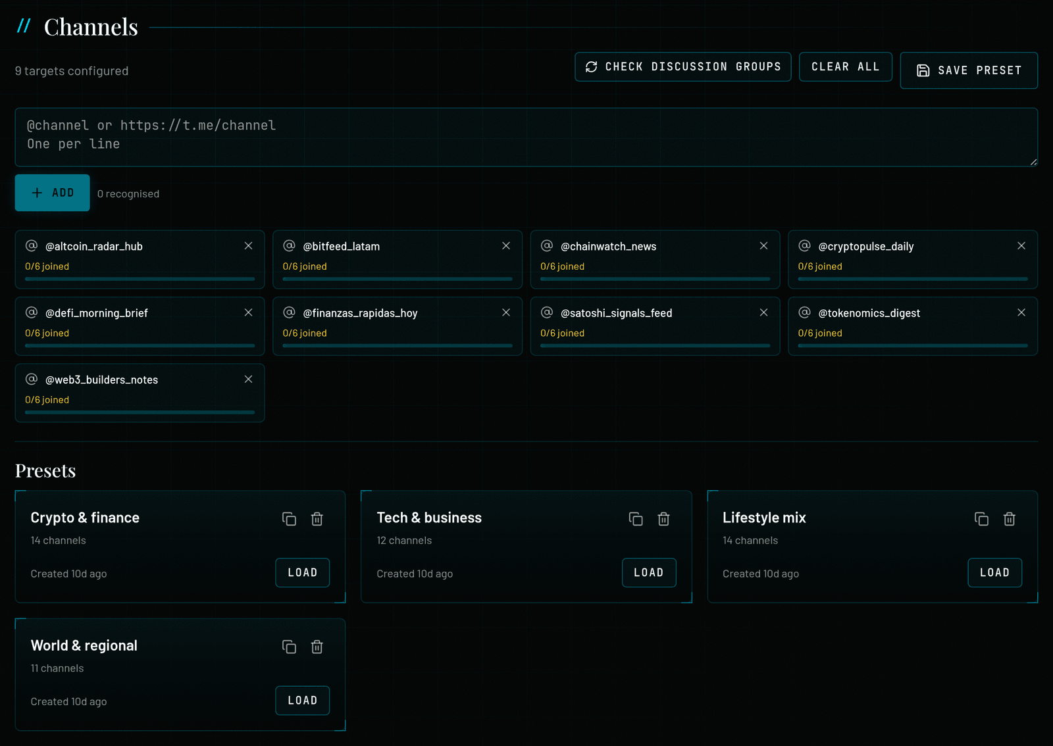Clear all configured channels
This screenshot has width=1053, height=746.
point(846,67)
